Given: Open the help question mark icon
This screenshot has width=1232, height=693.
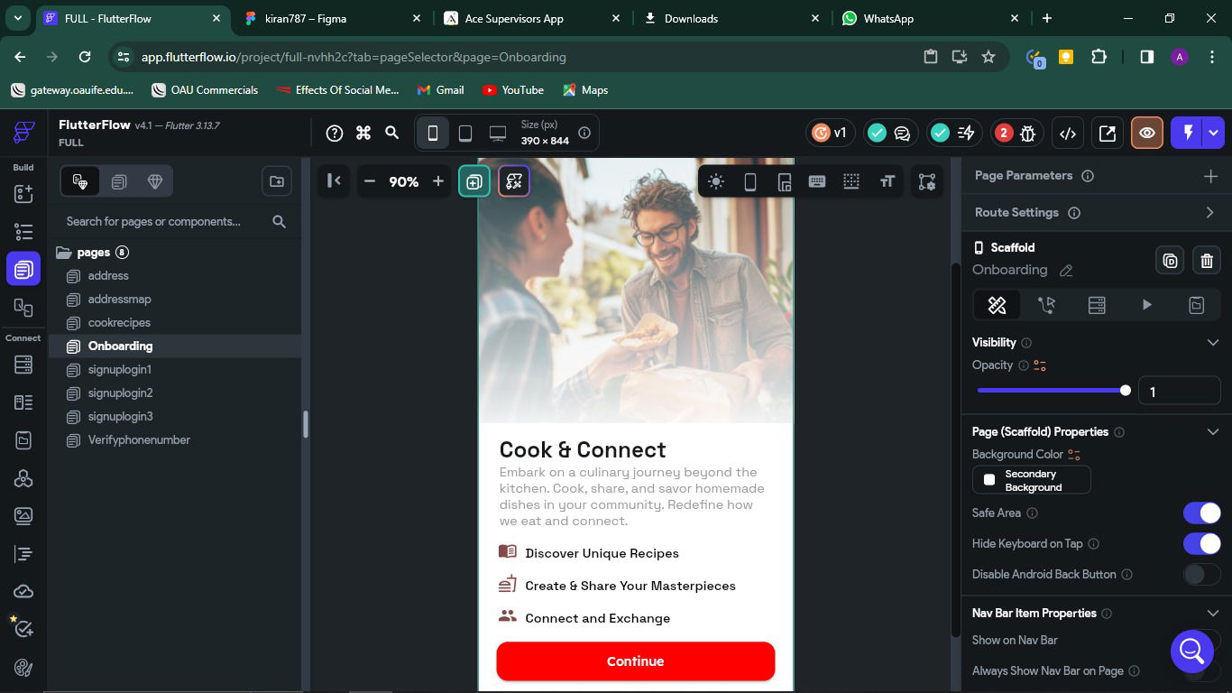Looking at the screenshot, I should coord(335,133).
